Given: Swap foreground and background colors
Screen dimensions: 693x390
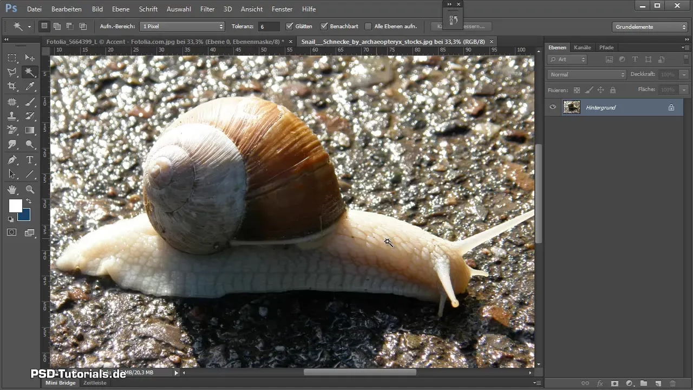Looking at the screenshot, I should 28,201.
